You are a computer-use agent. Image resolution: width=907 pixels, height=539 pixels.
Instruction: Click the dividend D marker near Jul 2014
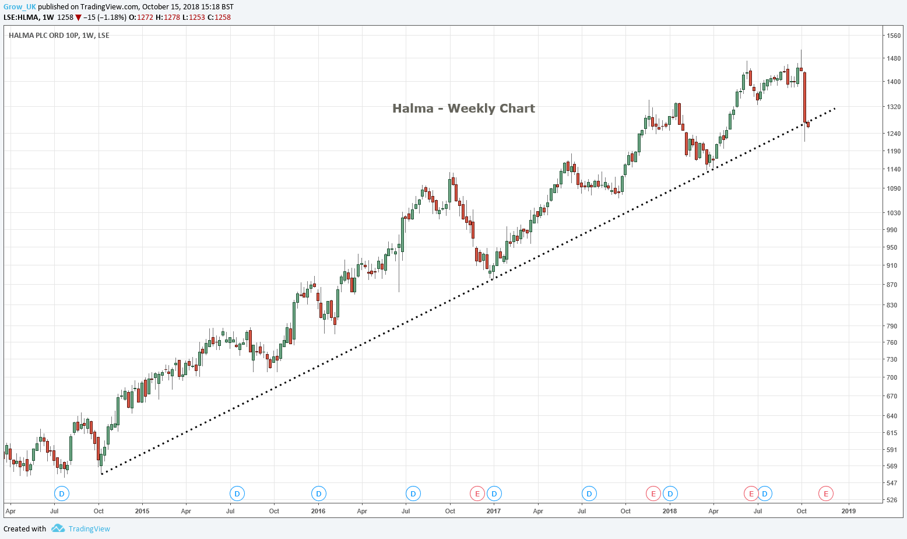[62, 494]
